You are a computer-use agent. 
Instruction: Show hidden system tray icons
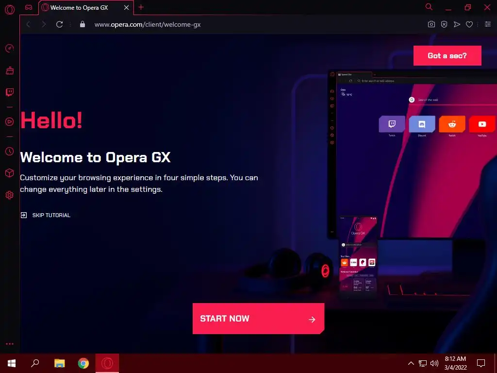pyautogui.click(x=411, y=363)
